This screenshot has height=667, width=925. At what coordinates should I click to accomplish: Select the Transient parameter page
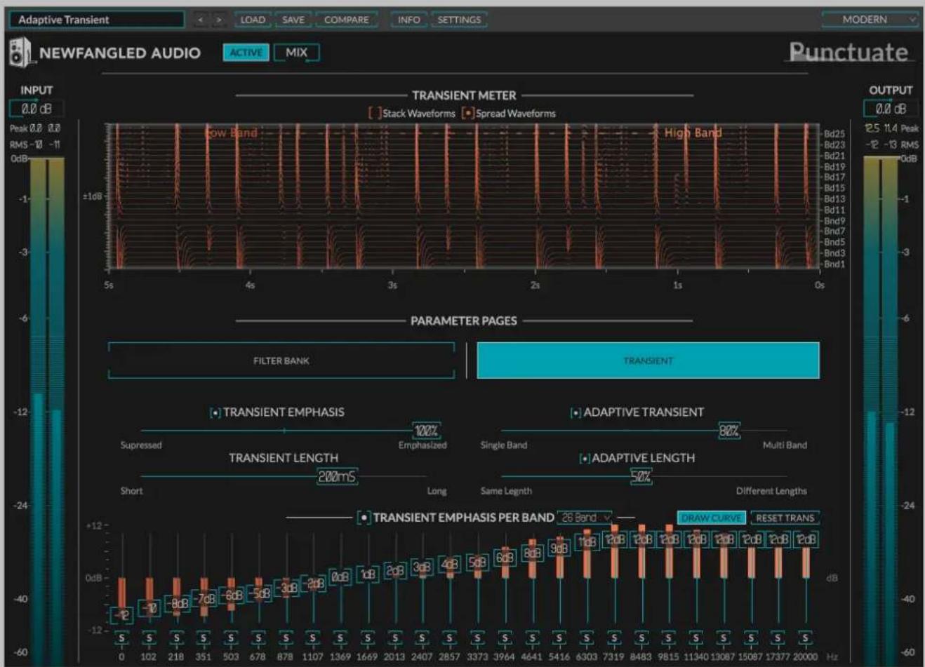tap(648, 361)
